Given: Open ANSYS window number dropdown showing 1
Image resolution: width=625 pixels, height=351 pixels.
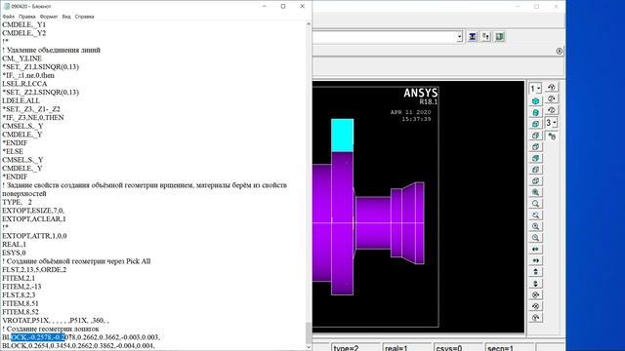Looking at the screenshot, I should click(x=535, y=89).
